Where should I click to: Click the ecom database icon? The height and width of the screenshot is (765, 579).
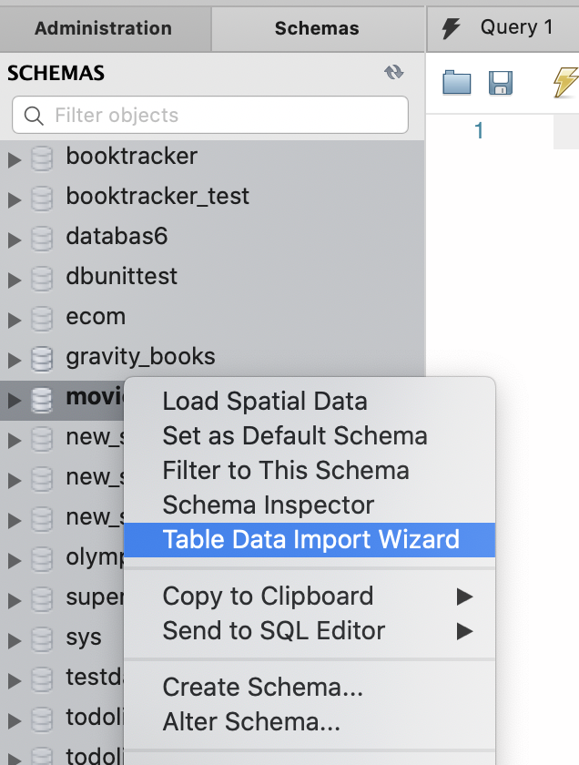click(x=42, y=318)
